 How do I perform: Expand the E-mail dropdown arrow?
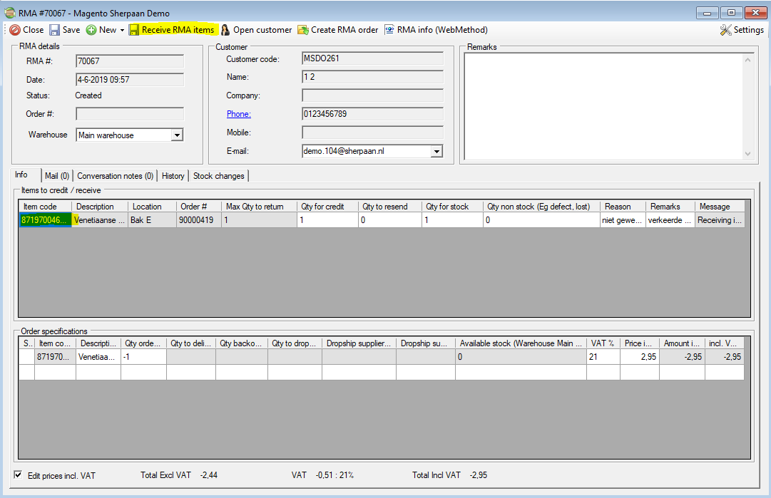pos(436,151)
